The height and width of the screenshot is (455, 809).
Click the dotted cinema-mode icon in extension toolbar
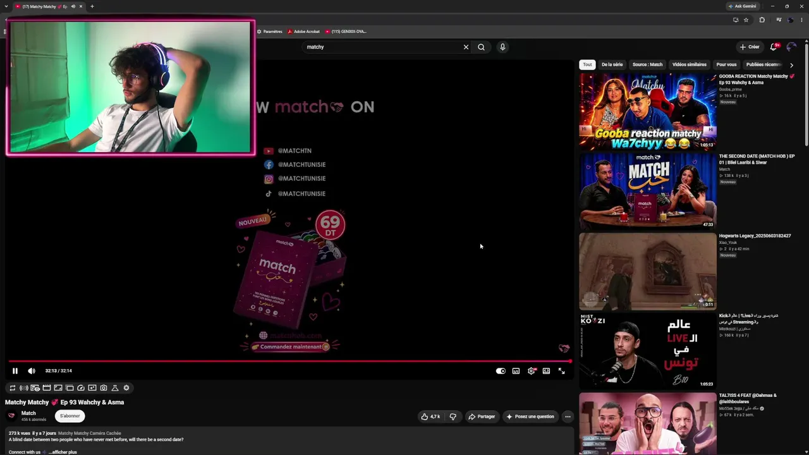(69, 388)
